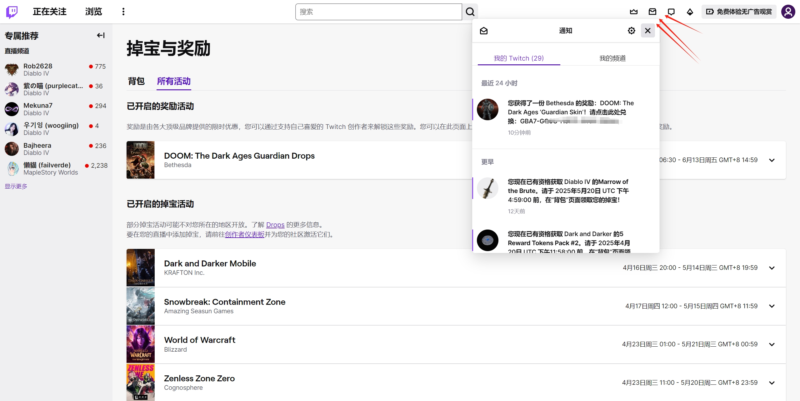Open the user profile avatar menu

click(788, 12)
